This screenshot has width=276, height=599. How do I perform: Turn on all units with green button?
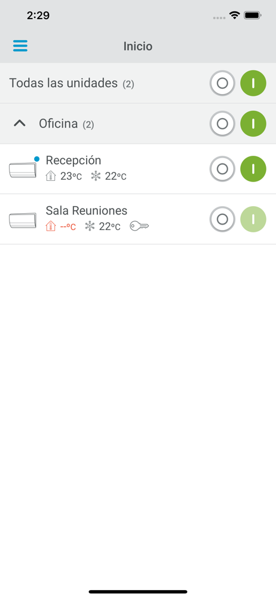pyautogui.click(x=253, y=83)
